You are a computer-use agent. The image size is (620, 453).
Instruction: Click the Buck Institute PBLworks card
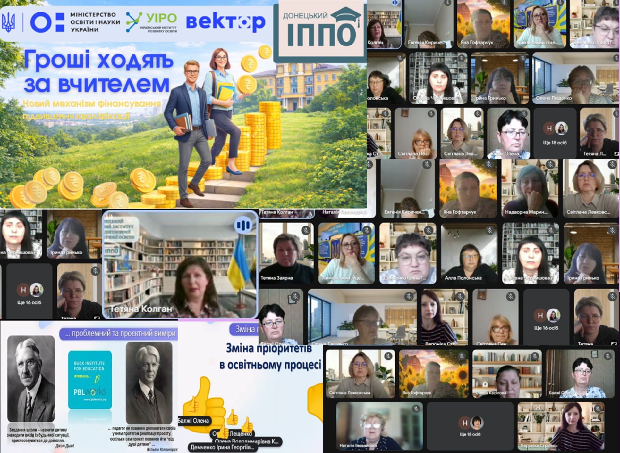pyautogui.click(x=90, y=380)
